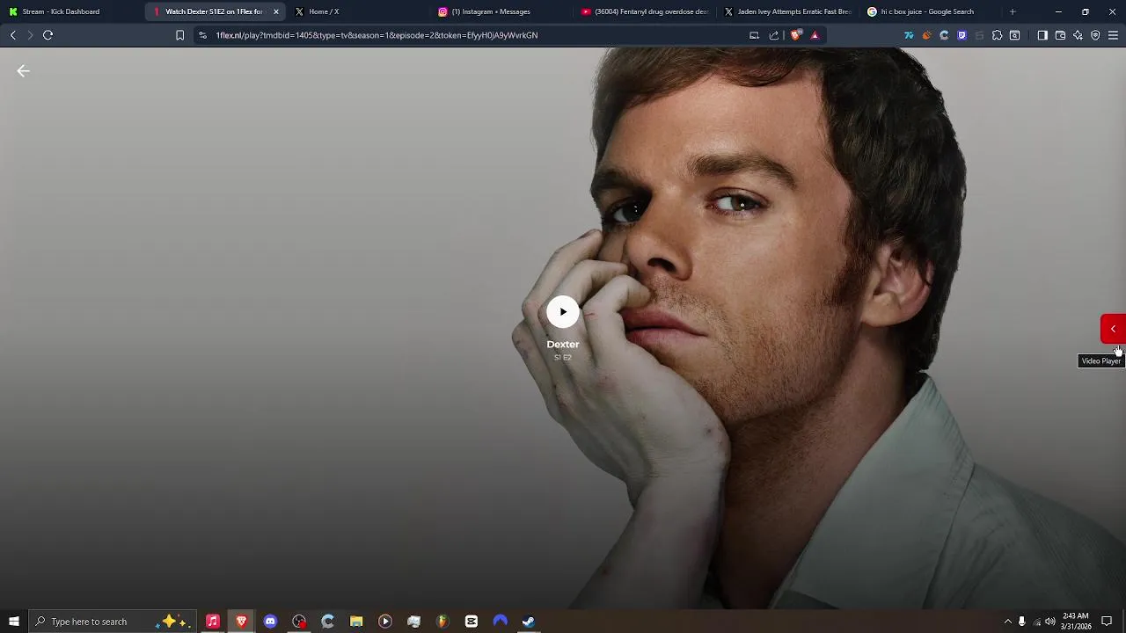This screenshot has height=633, width=1126.
Task: Open OBS Studio from the taskbar
Action: [x=299, y=622]
